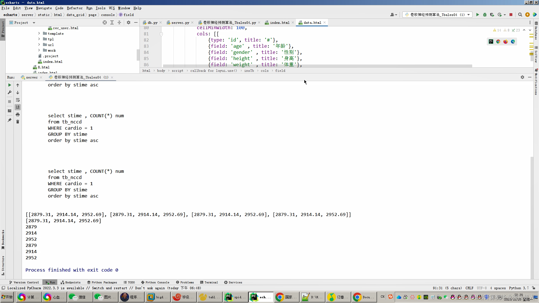539x303 pixels.
Task: Open index.html in Project tree
Action: click(x=52, y=61)
